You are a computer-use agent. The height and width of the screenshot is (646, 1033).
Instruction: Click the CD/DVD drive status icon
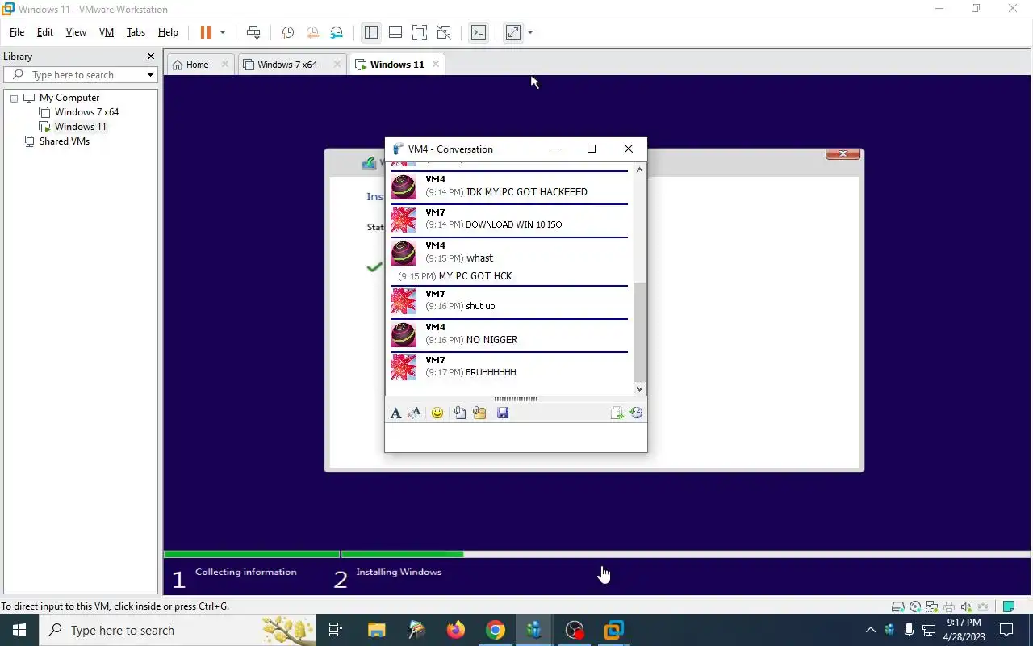point(915,606)
